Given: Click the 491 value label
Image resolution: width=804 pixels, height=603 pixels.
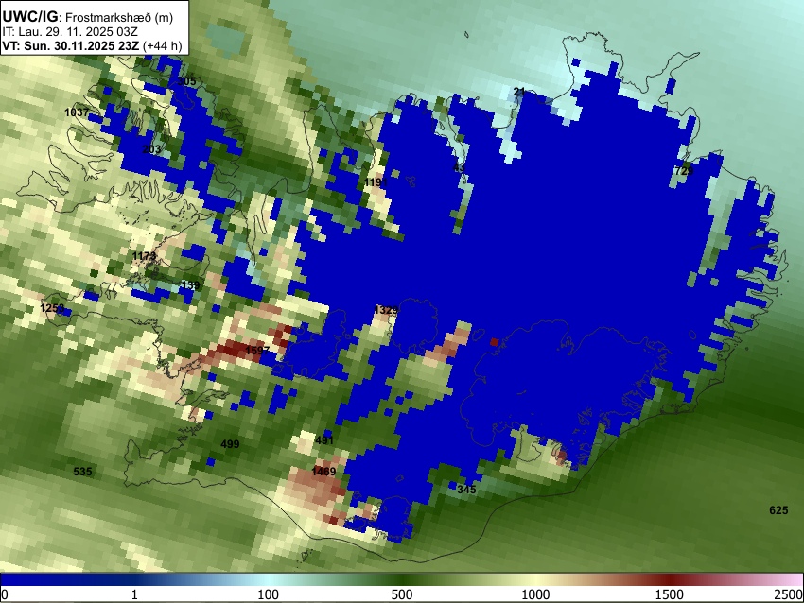Looking at the screenshot, I should pyautogui.click(x=324, y=440).
